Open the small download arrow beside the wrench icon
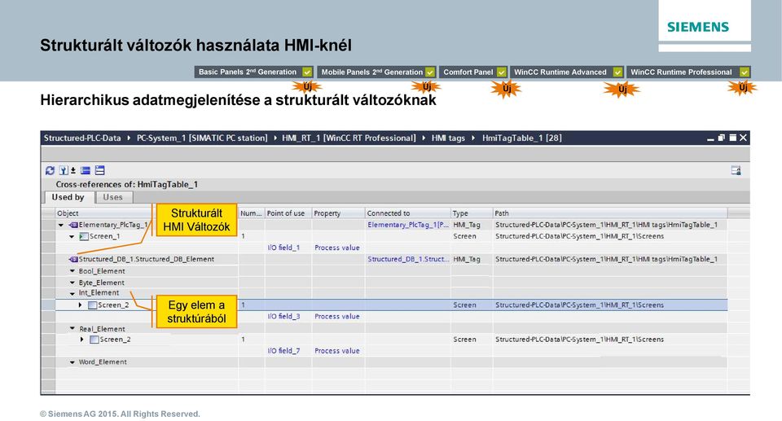The width and height of the screenshot is (782, 421). (x=72, y=170)
